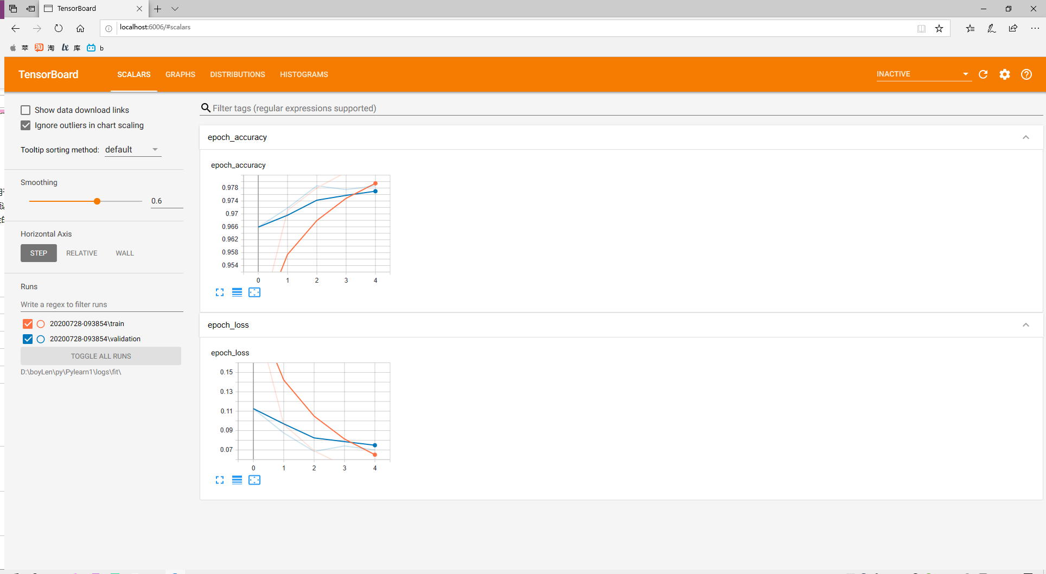Toggle log scale on epoch_accuracy chart
1046x574 pixels.
pyautogui.click(x=237, y=292)
